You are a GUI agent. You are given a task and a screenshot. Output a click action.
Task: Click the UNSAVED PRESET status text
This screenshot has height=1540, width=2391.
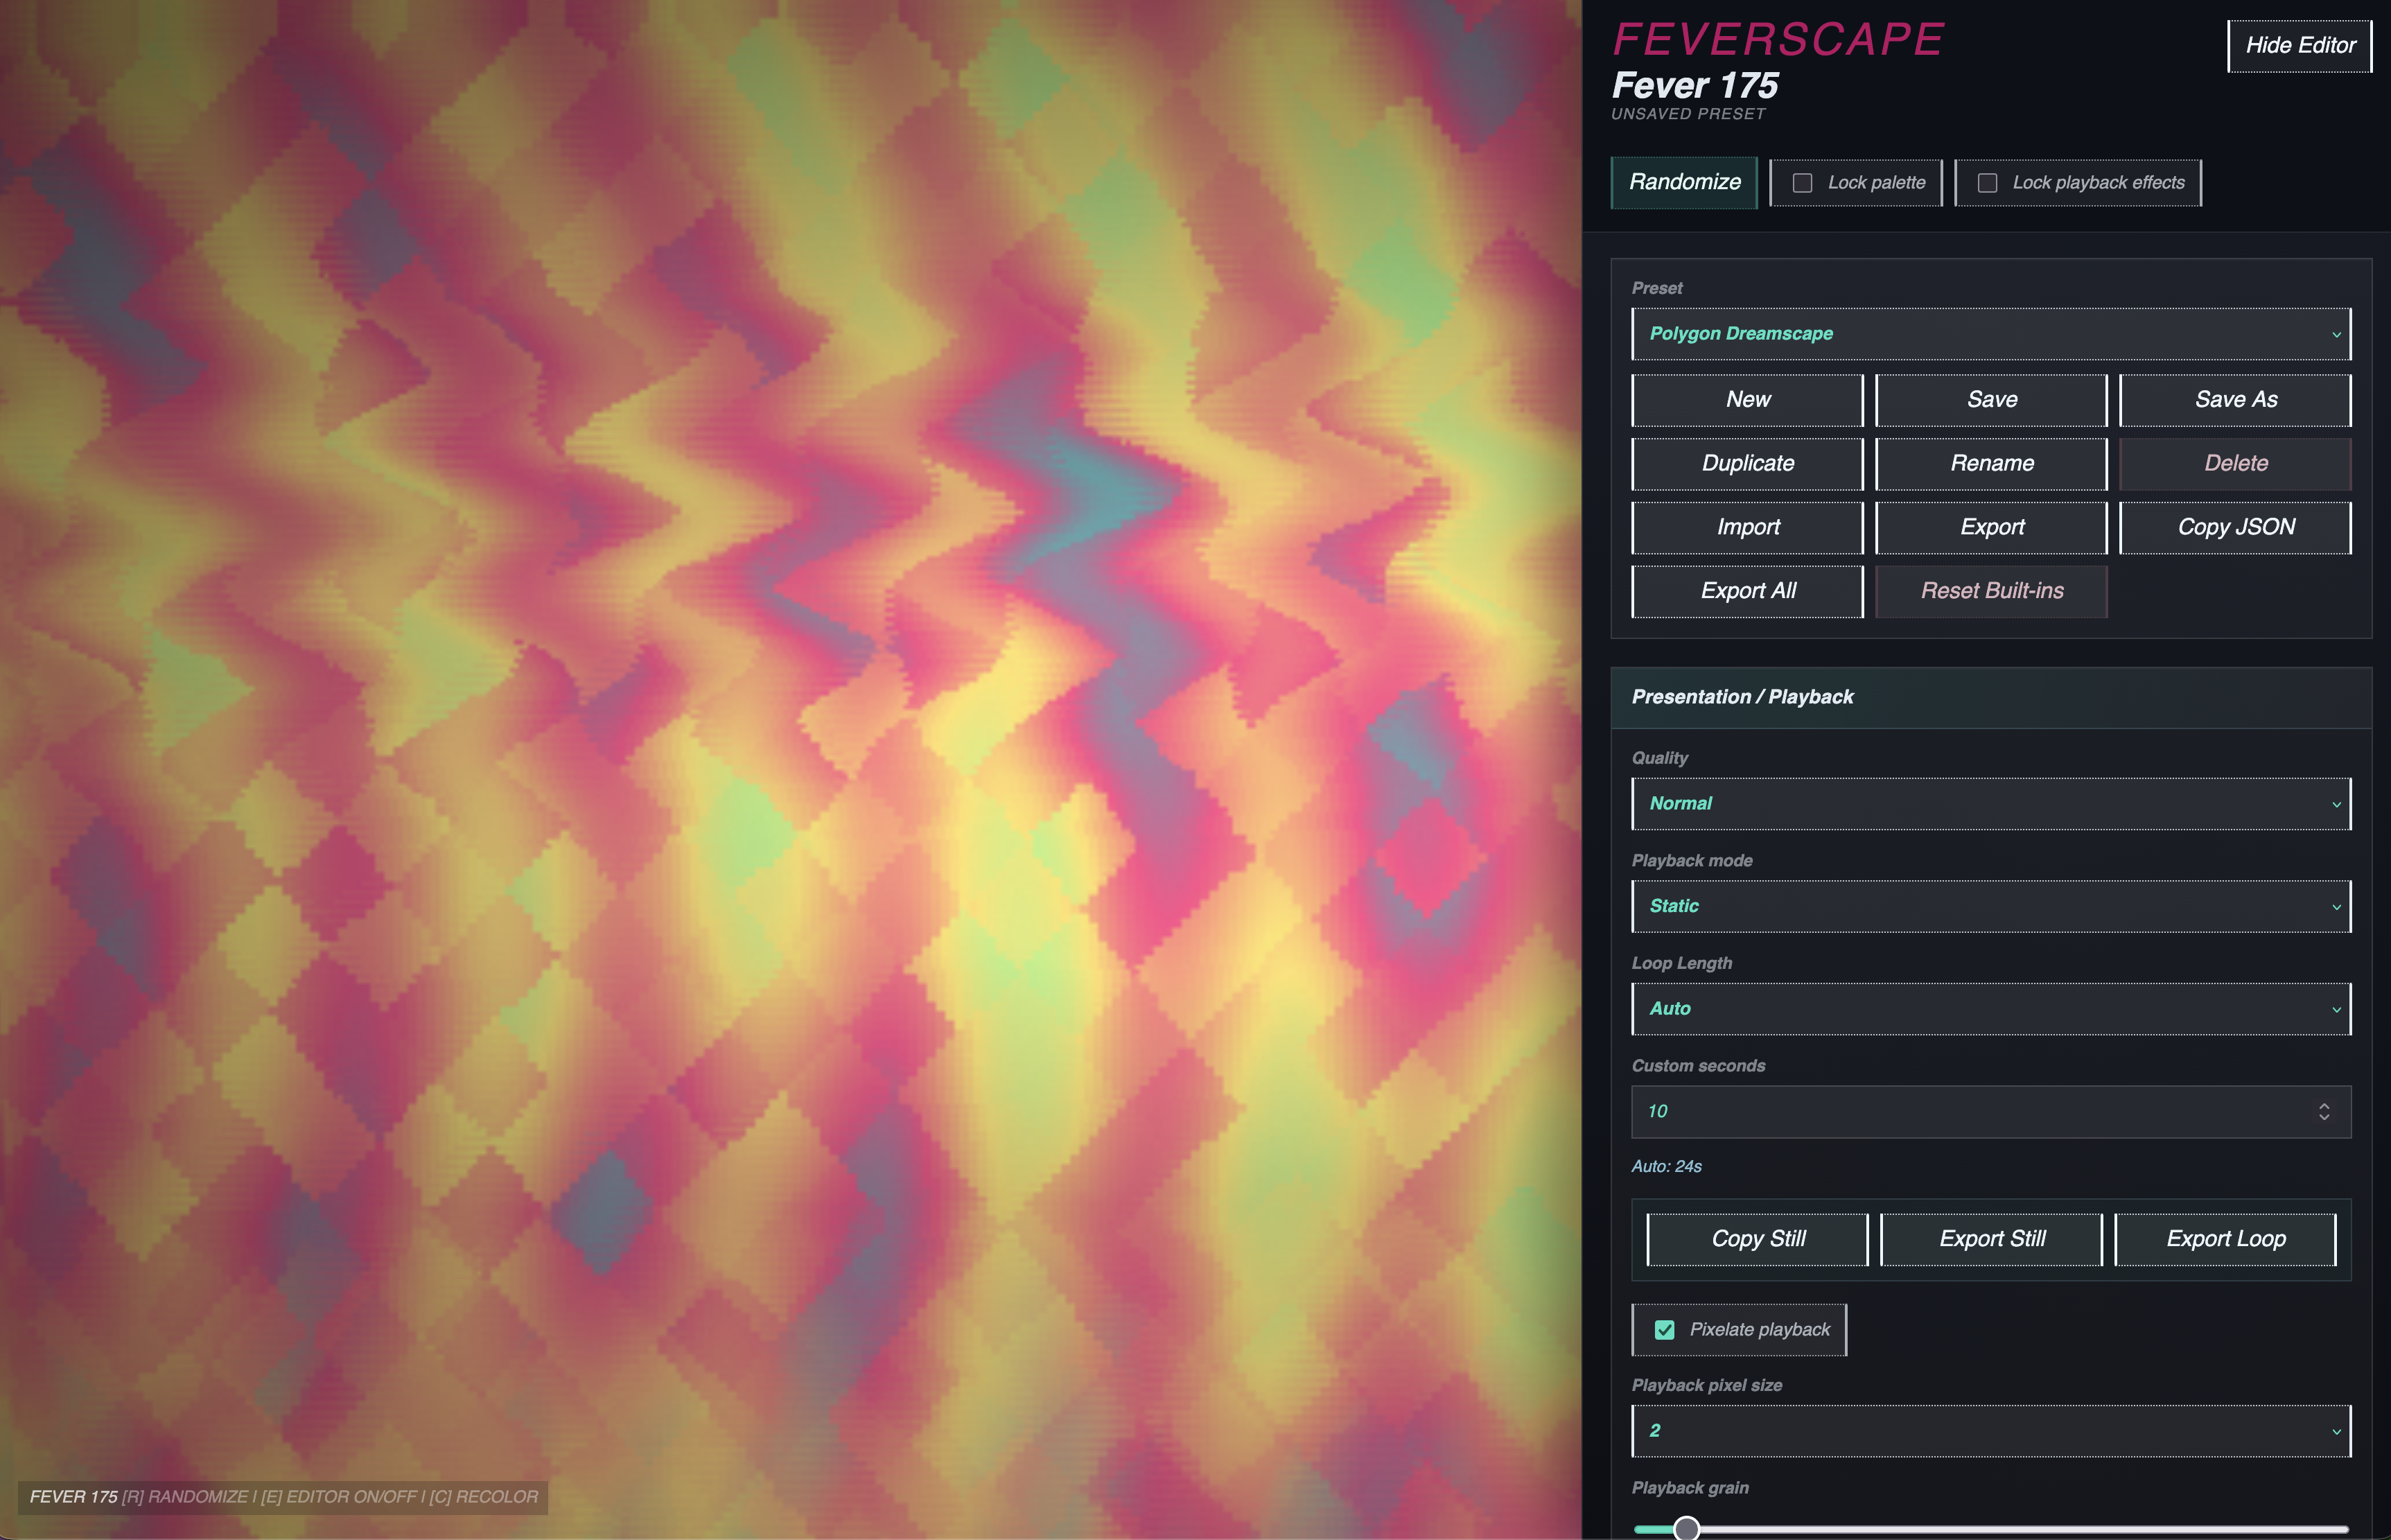click(1688, 115)
